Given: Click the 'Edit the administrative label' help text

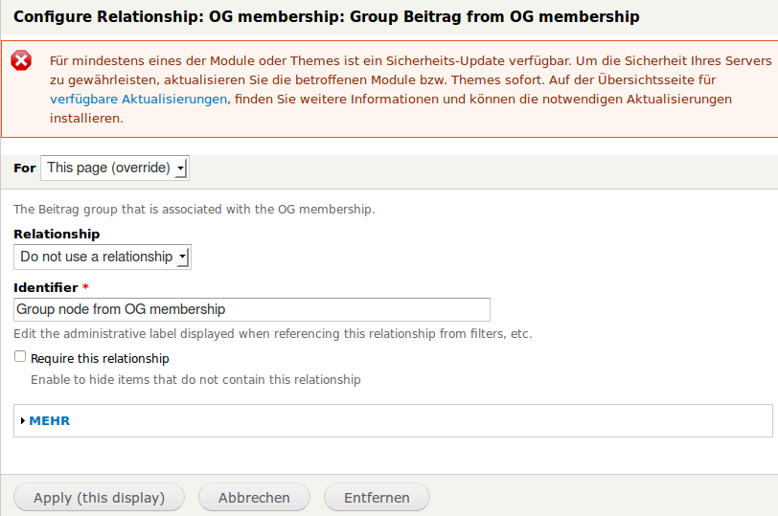Looking at the screenshot, I should 272,334.
